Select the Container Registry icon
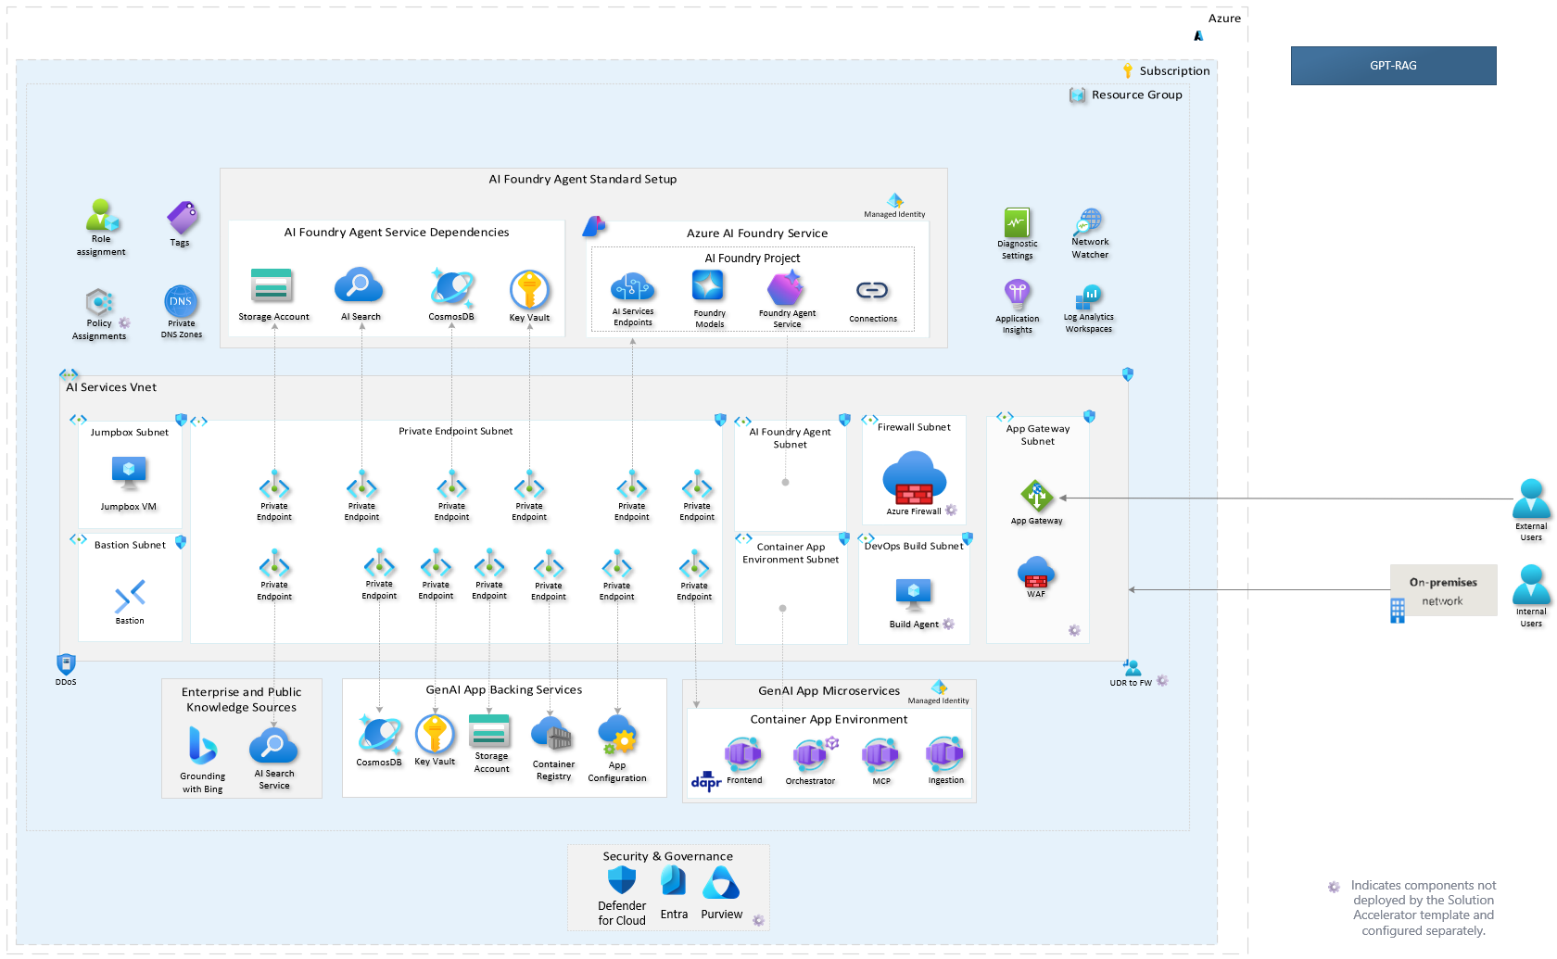Screen dimensions: 1557x959 point(552,736)
